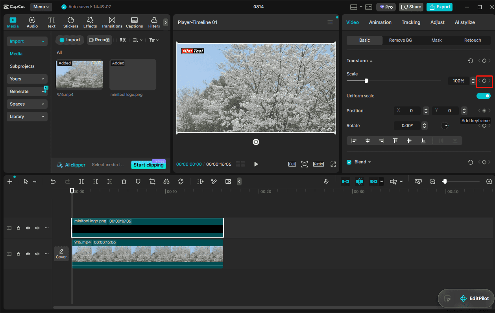The width and height of the screenshot is (495, 313).
Task: Hide the minitool logo.png track
Action: (28, 228)
